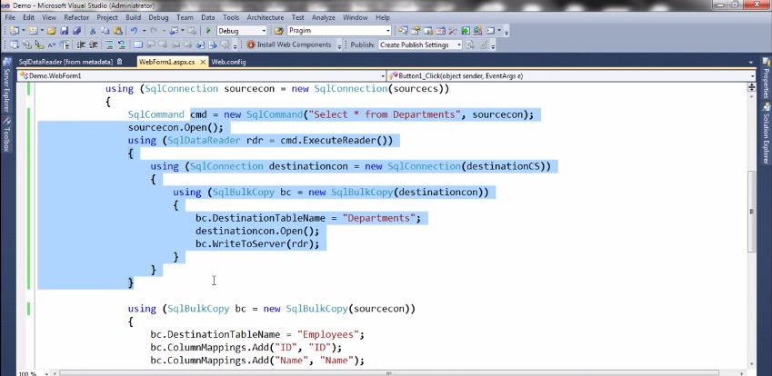Uncomment the selected lines icon
Screen dimensions: 772x376
point(122,45)
